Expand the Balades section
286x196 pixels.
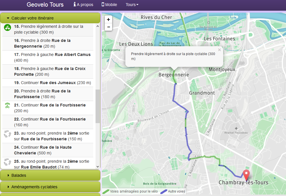point(50,175)
